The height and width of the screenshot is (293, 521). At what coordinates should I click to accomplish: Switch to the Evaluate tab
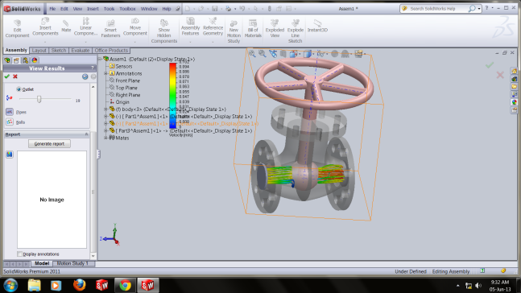[81, 51]
